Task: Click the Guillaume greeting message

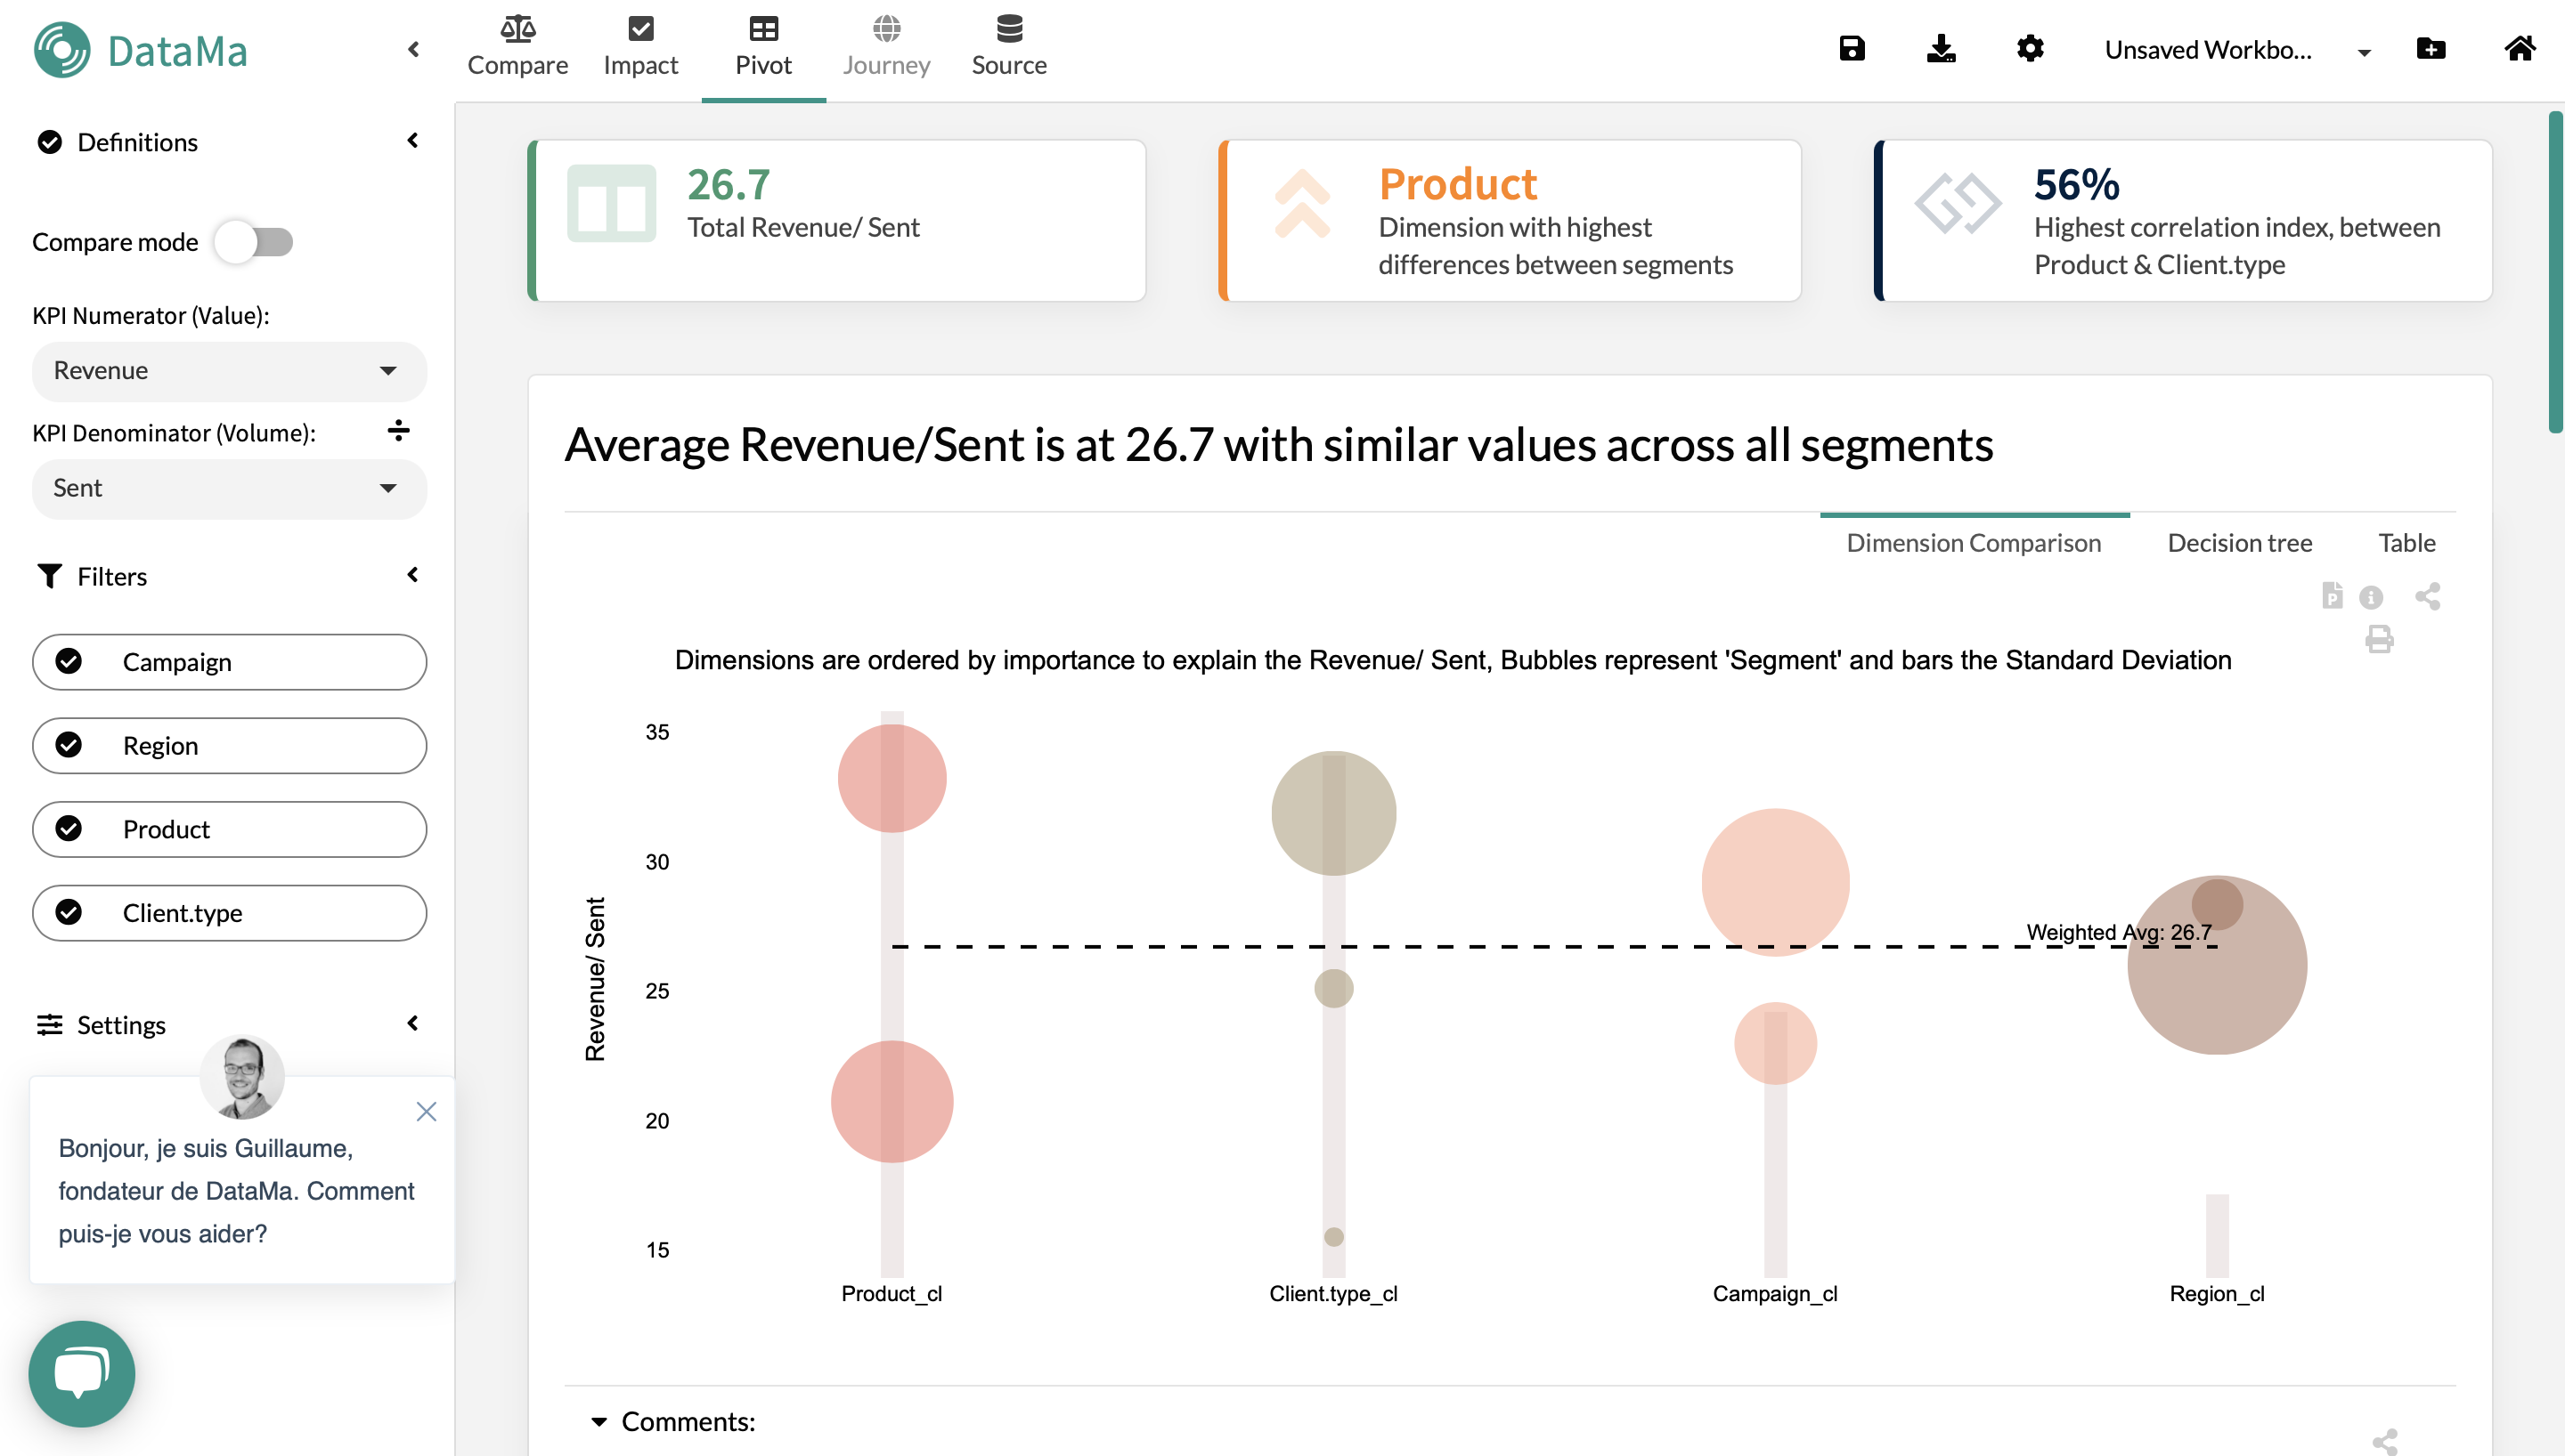Action: [236, 1191]
